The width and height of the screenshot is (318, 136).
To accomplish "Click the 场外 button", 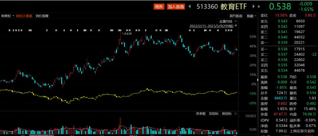I will click(x=159, y=6).
